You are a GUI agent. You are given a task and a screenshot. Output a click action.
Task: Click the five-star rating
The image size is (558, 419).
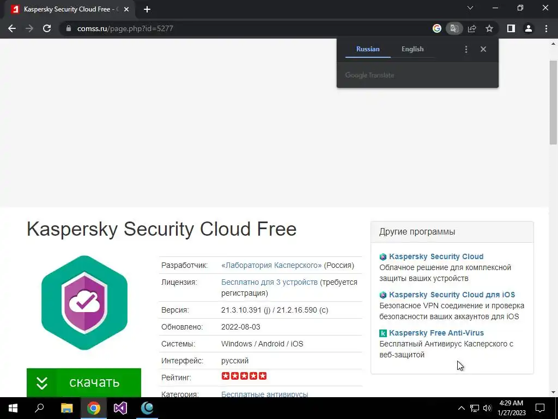pyautogui.click(x=244, y=376)
